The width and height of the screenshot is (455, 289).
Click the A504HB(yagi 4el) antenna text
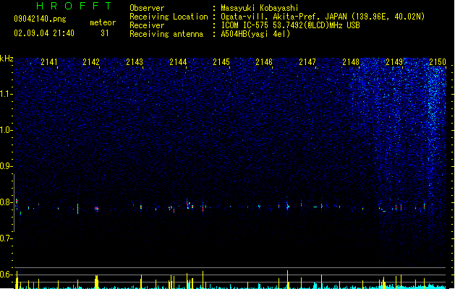coord(255,34)
